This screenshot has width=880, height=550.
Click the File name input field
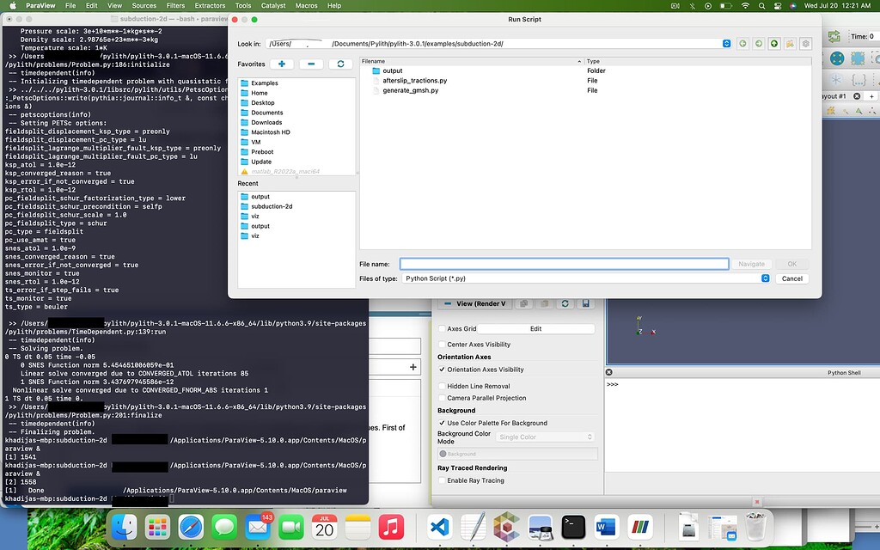564,264
